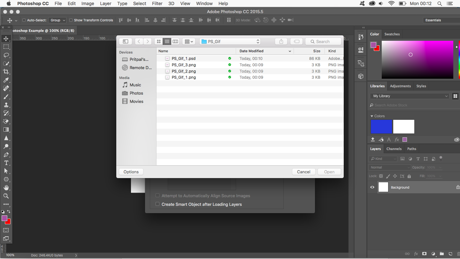Select the History Brush tool
This screenshot has width=460, height=259.
pyautogui.click(x=6, y=113)
